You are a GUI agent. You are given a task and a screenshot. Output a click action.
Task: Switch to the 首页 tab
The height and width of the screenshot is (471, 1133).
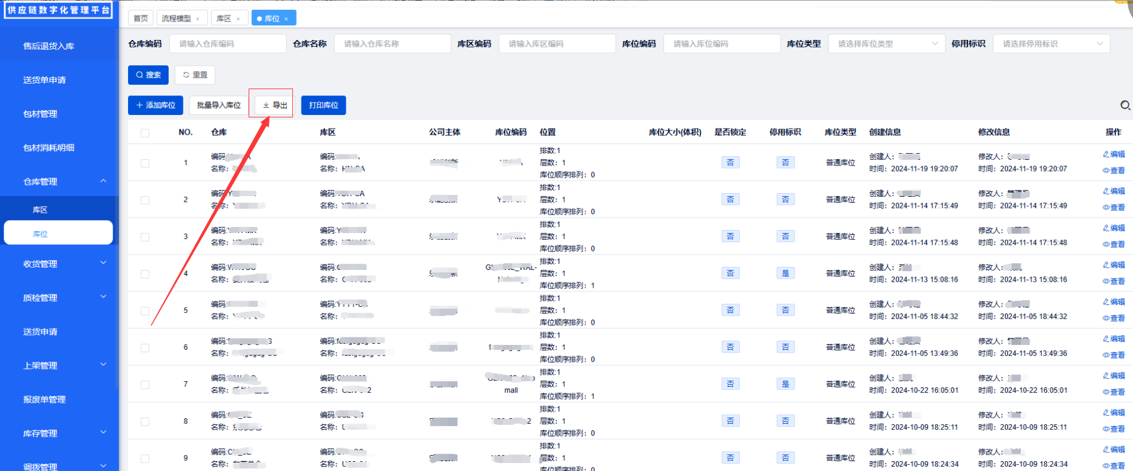coord(141,18)
